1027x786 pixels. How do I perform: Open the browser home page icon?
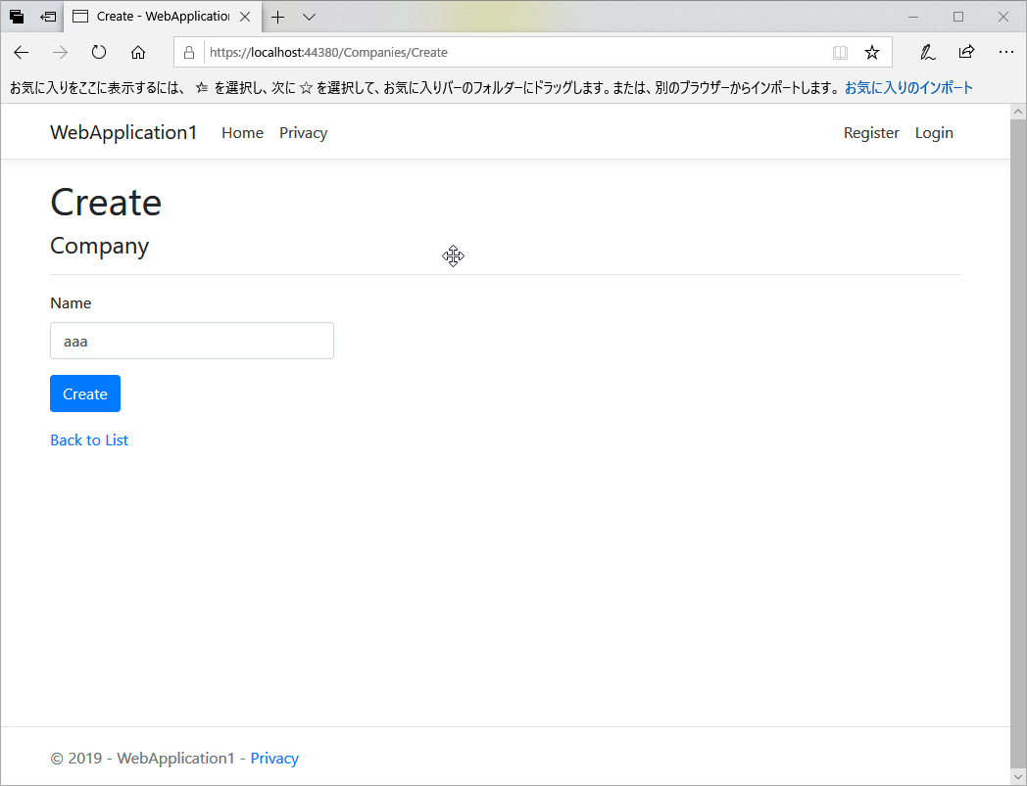click(x=137, y=52)
